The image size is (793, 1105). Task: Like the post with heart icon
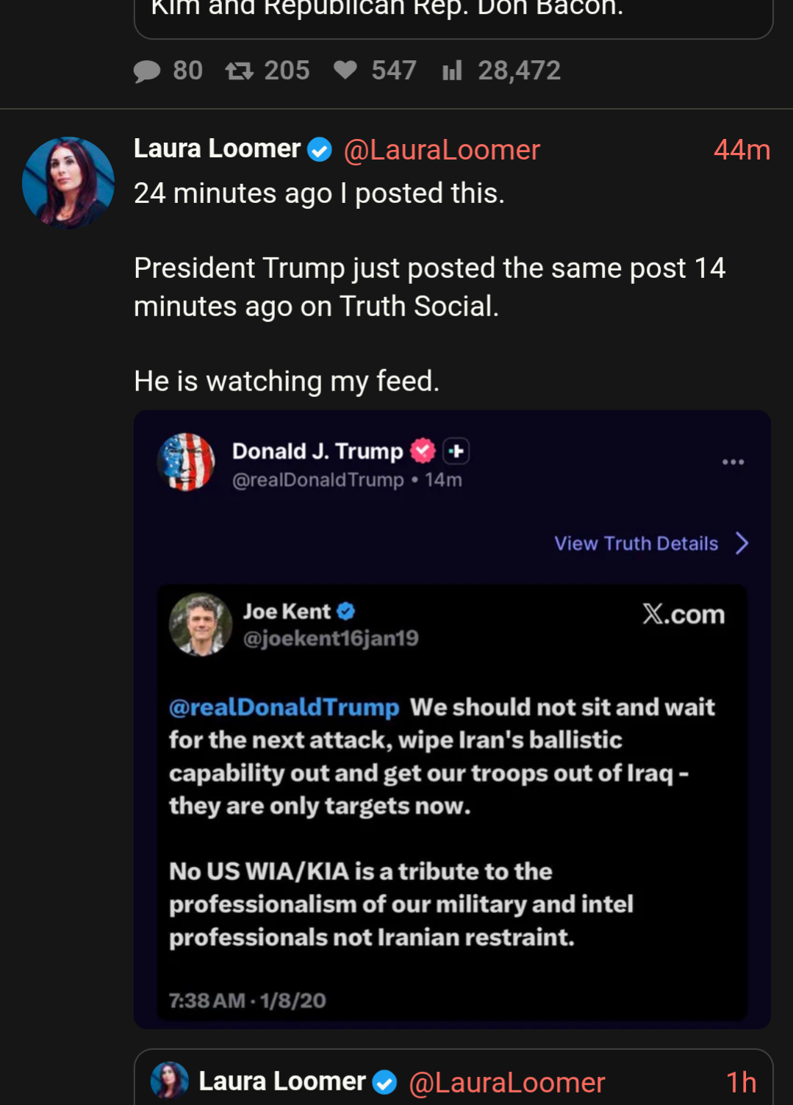345,70
